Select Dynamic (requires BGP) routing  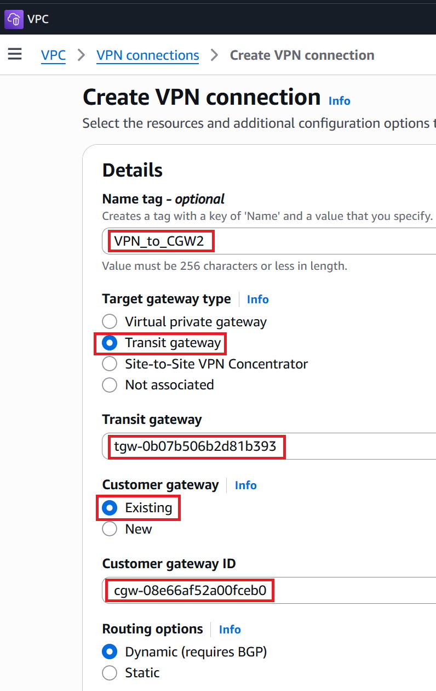pos(110,652)
